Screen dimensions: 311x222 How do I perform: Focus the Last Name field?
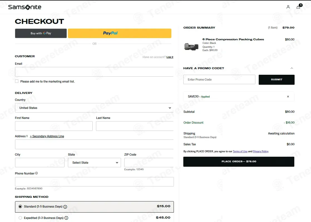click(x=135, y=126)
